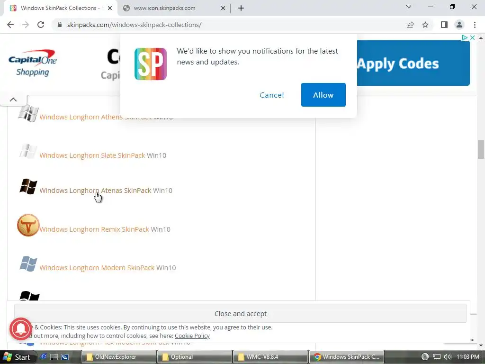Open OldNewExplorer taskbar window
Viewport: 485px width, 364px height.
[119, 357]
